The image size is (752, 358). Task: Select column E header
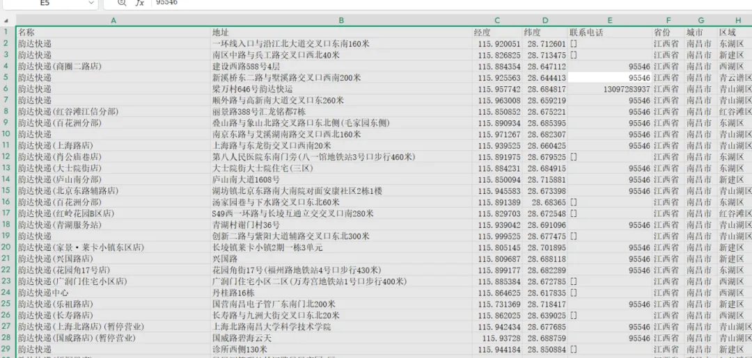[609, 21]
